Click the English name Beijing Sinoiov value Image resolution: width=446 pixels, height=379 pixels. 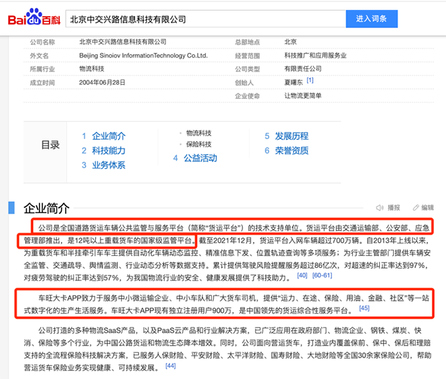[x=143, y=55]
